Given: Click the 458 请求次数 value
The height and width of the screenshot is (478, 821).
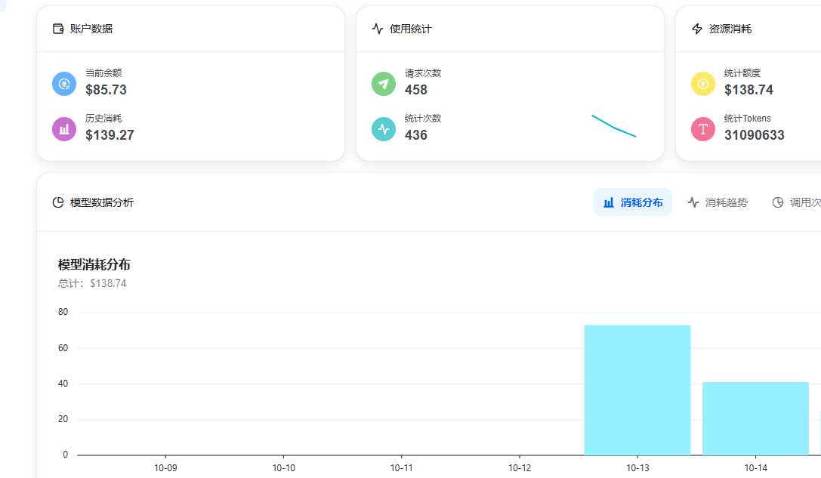Looking at the screenshot, I should [x=416, y=90].
